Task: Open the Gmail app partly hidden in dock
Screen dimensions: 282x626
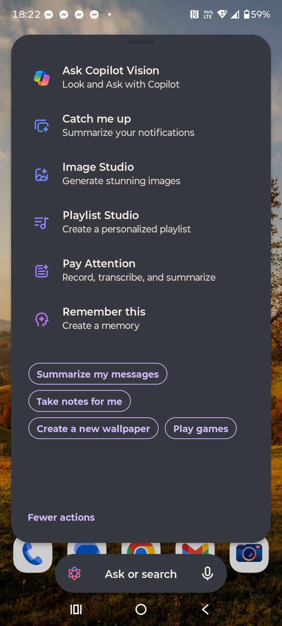Action: 195,548
